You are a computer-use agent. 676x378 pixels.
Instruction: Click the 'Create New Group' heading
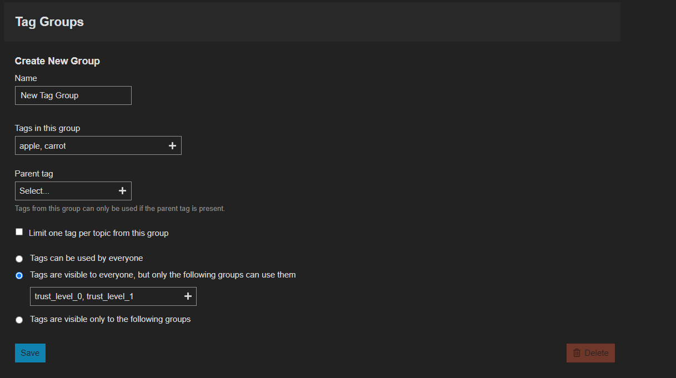57,61
